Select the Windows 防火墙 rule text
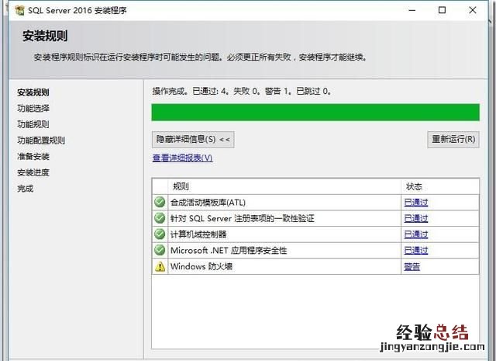496x361 pixels. pyautogui.click(x=201, y=266)
